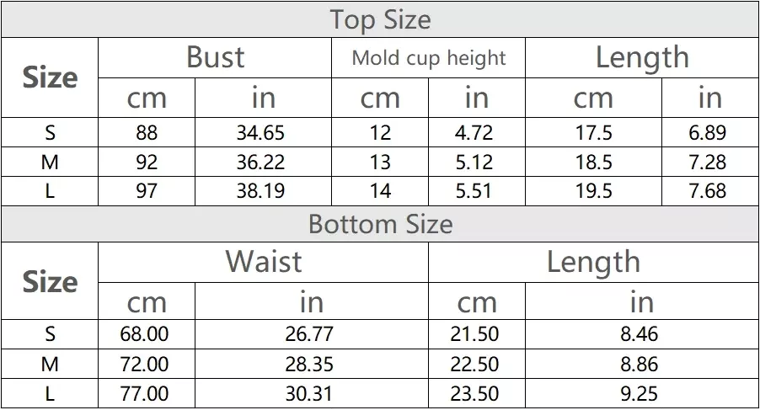
Task: Select the top length cell 17.5
Action: [x=593, y=133]
